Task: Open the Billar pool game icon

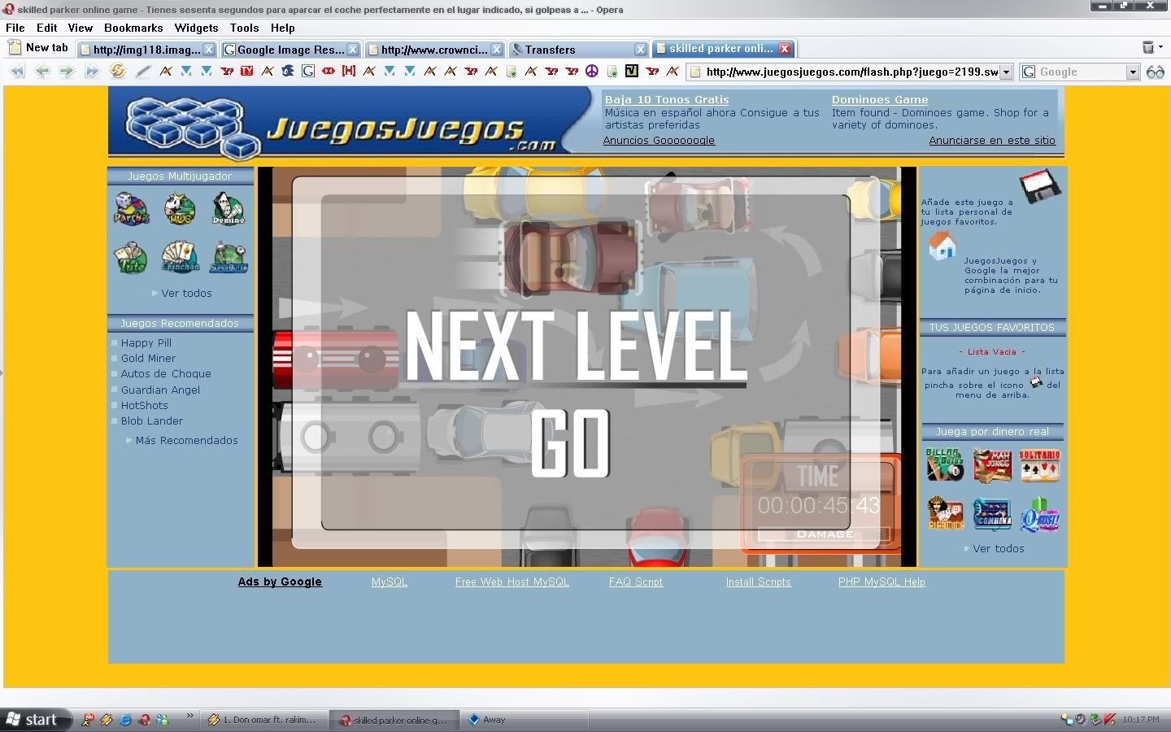Action: coord(943,465)
